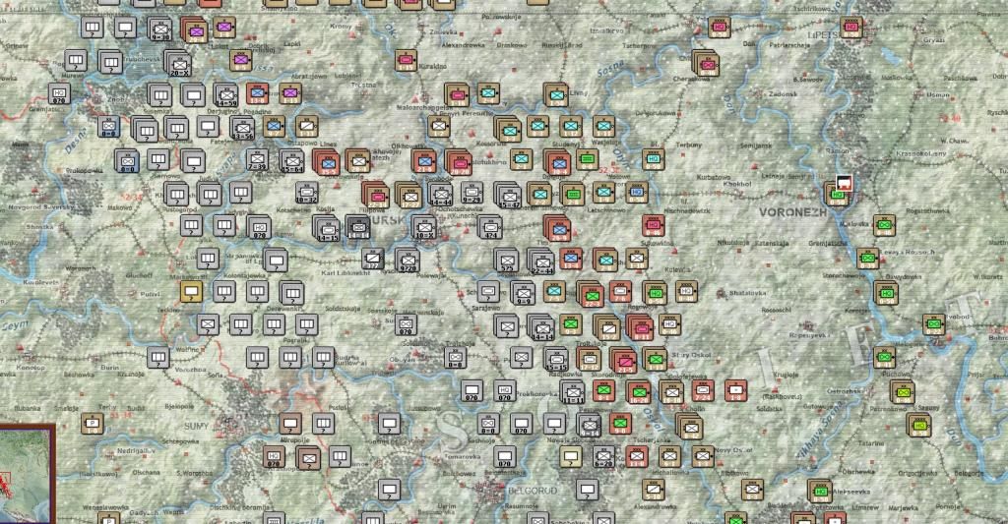Click the SUMY city label

pyautogui.click(x=196, y=426)
